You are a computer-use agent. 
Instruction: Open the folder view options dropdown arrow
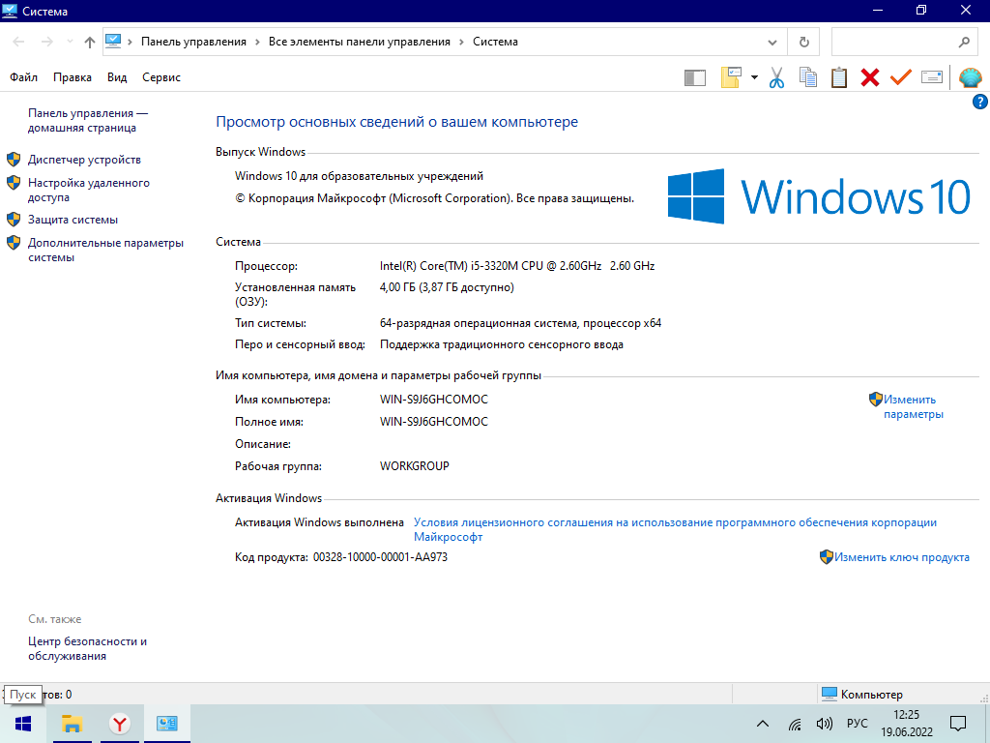(x=754, y=77)
